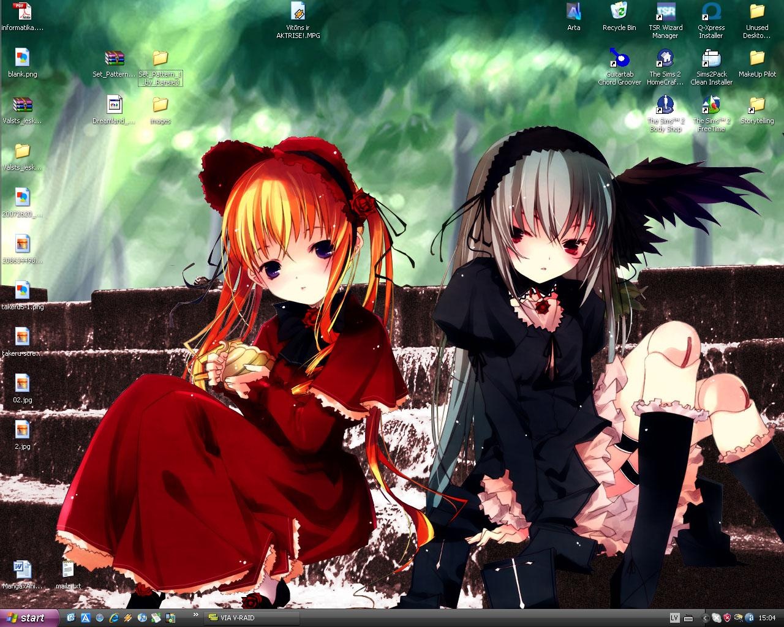Screen dimensions: 784x627
Task: Click the grey X tray icon
Action: [717, 618]
